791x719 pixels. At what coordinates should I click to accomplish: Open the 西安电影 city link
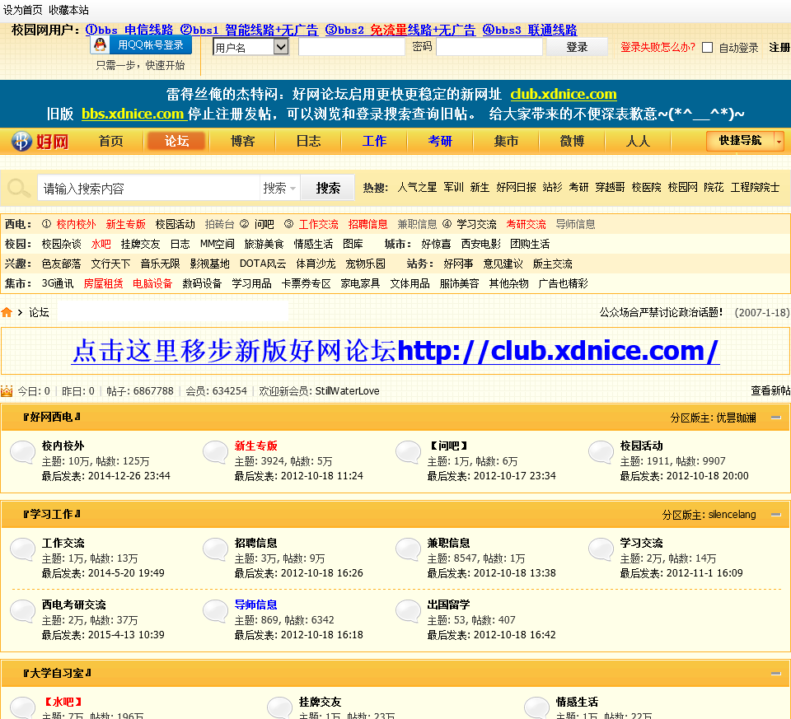[480, 244]
